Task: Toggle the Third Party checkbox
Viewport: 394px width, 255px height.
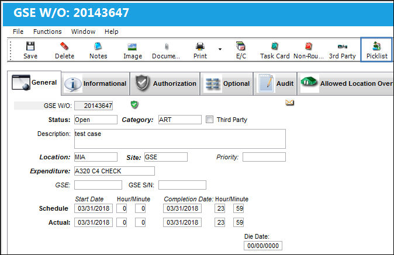Action: (209, 120)
